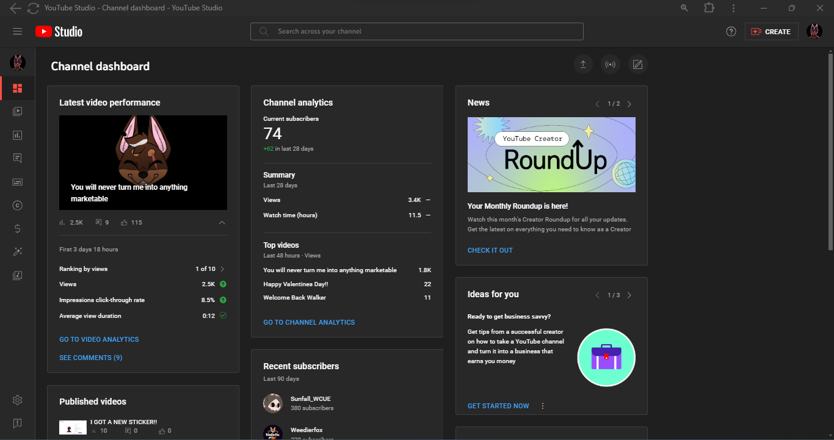The height and width of the screenshot is (440, 834).
Task: Click the Go live broadcast icon
Action: tap(611, 65)
